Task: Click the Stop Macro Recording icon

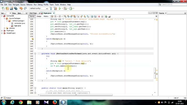Action: point(102,16)
